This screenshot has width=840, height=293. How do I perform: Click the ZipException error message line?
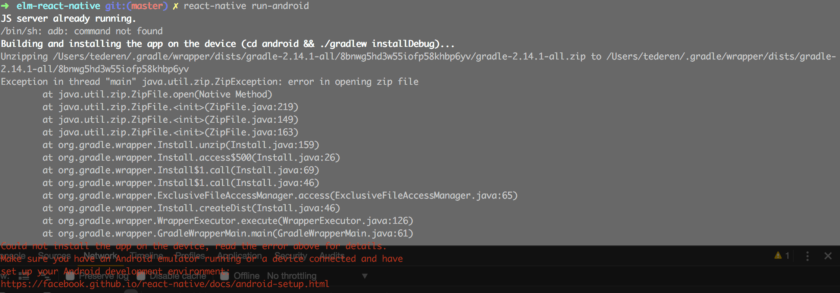tap(210, 82)
